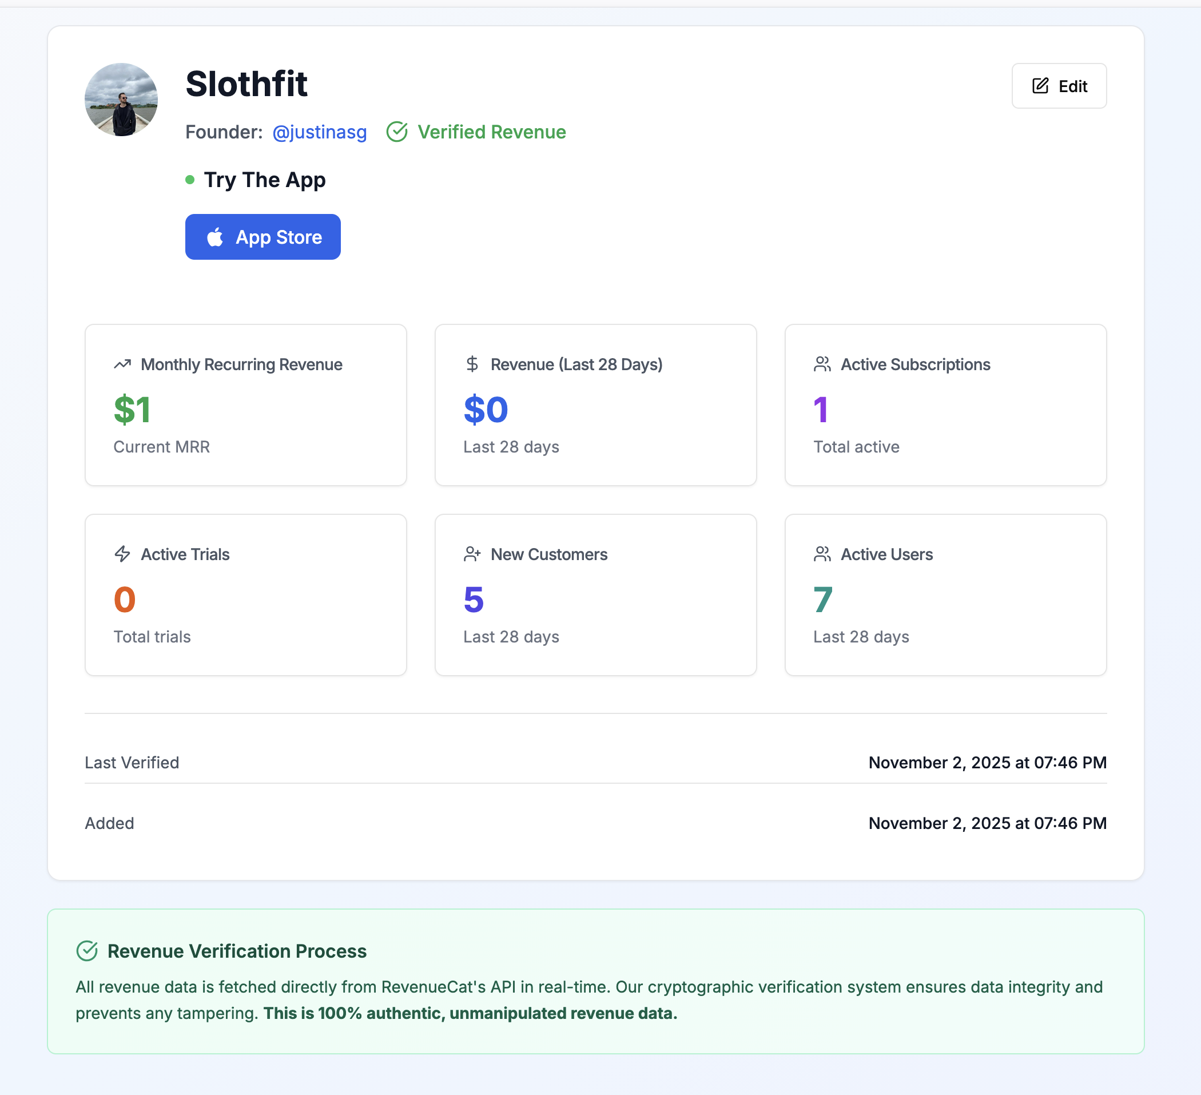Click the green status dot near Try The App

(x=190, y=180)
